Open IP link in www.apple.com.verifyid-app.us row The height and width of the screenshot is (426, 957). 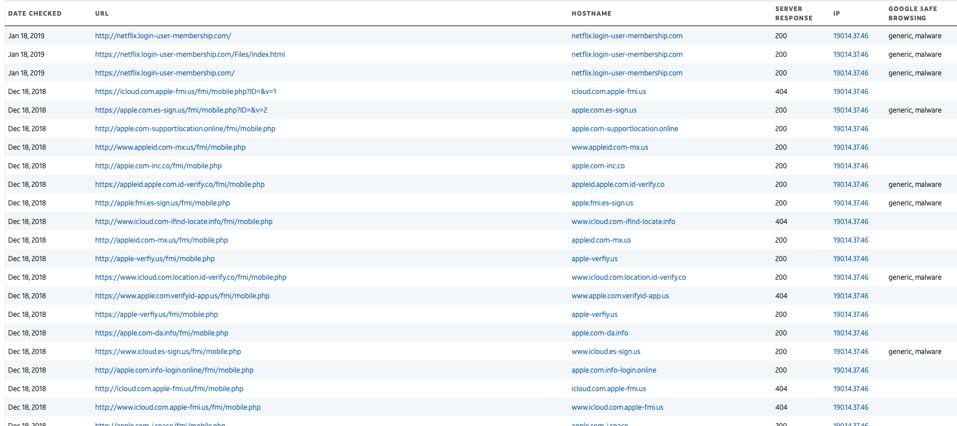point(851,296)
